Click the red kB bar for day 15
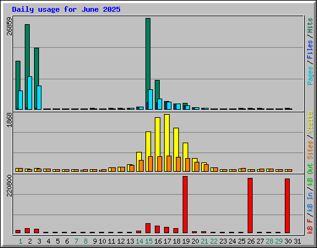The image size is (317, 248). [x=148, y=228]
